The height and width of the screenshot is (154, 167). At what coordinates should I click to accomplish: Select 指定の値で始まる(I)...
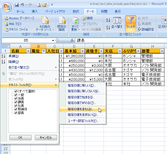[82, 97]
